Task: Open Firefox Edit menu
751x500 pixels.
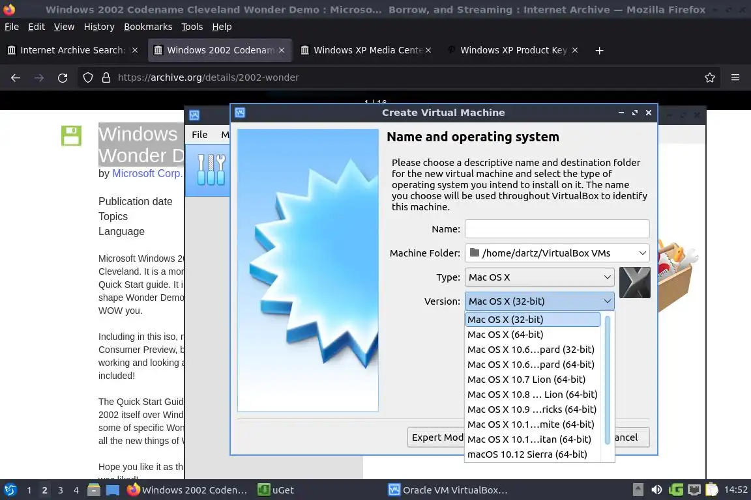Action: tap(37, 27)
